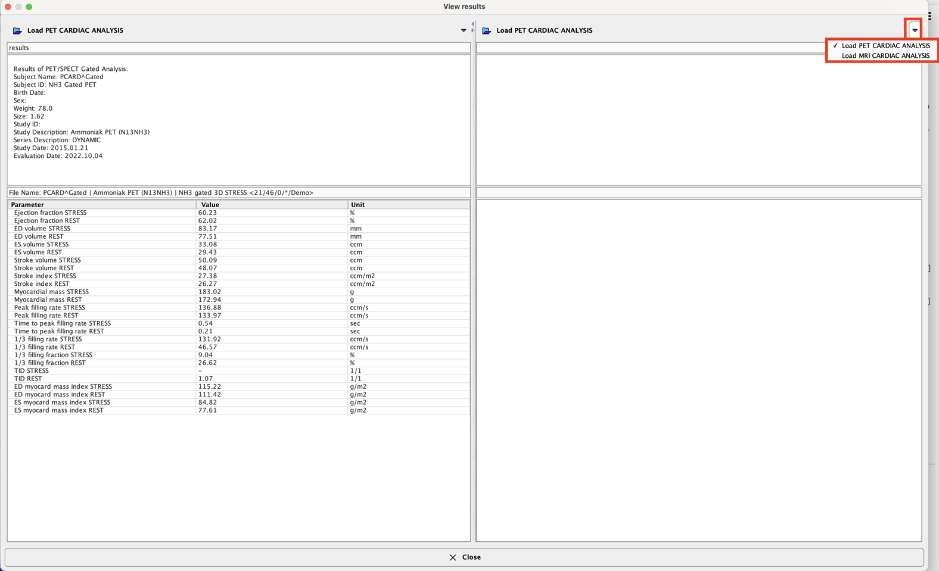The image size is (939, 571).
Task: Select the 1/3 filling fraction REST row
Action: [238, 363]
